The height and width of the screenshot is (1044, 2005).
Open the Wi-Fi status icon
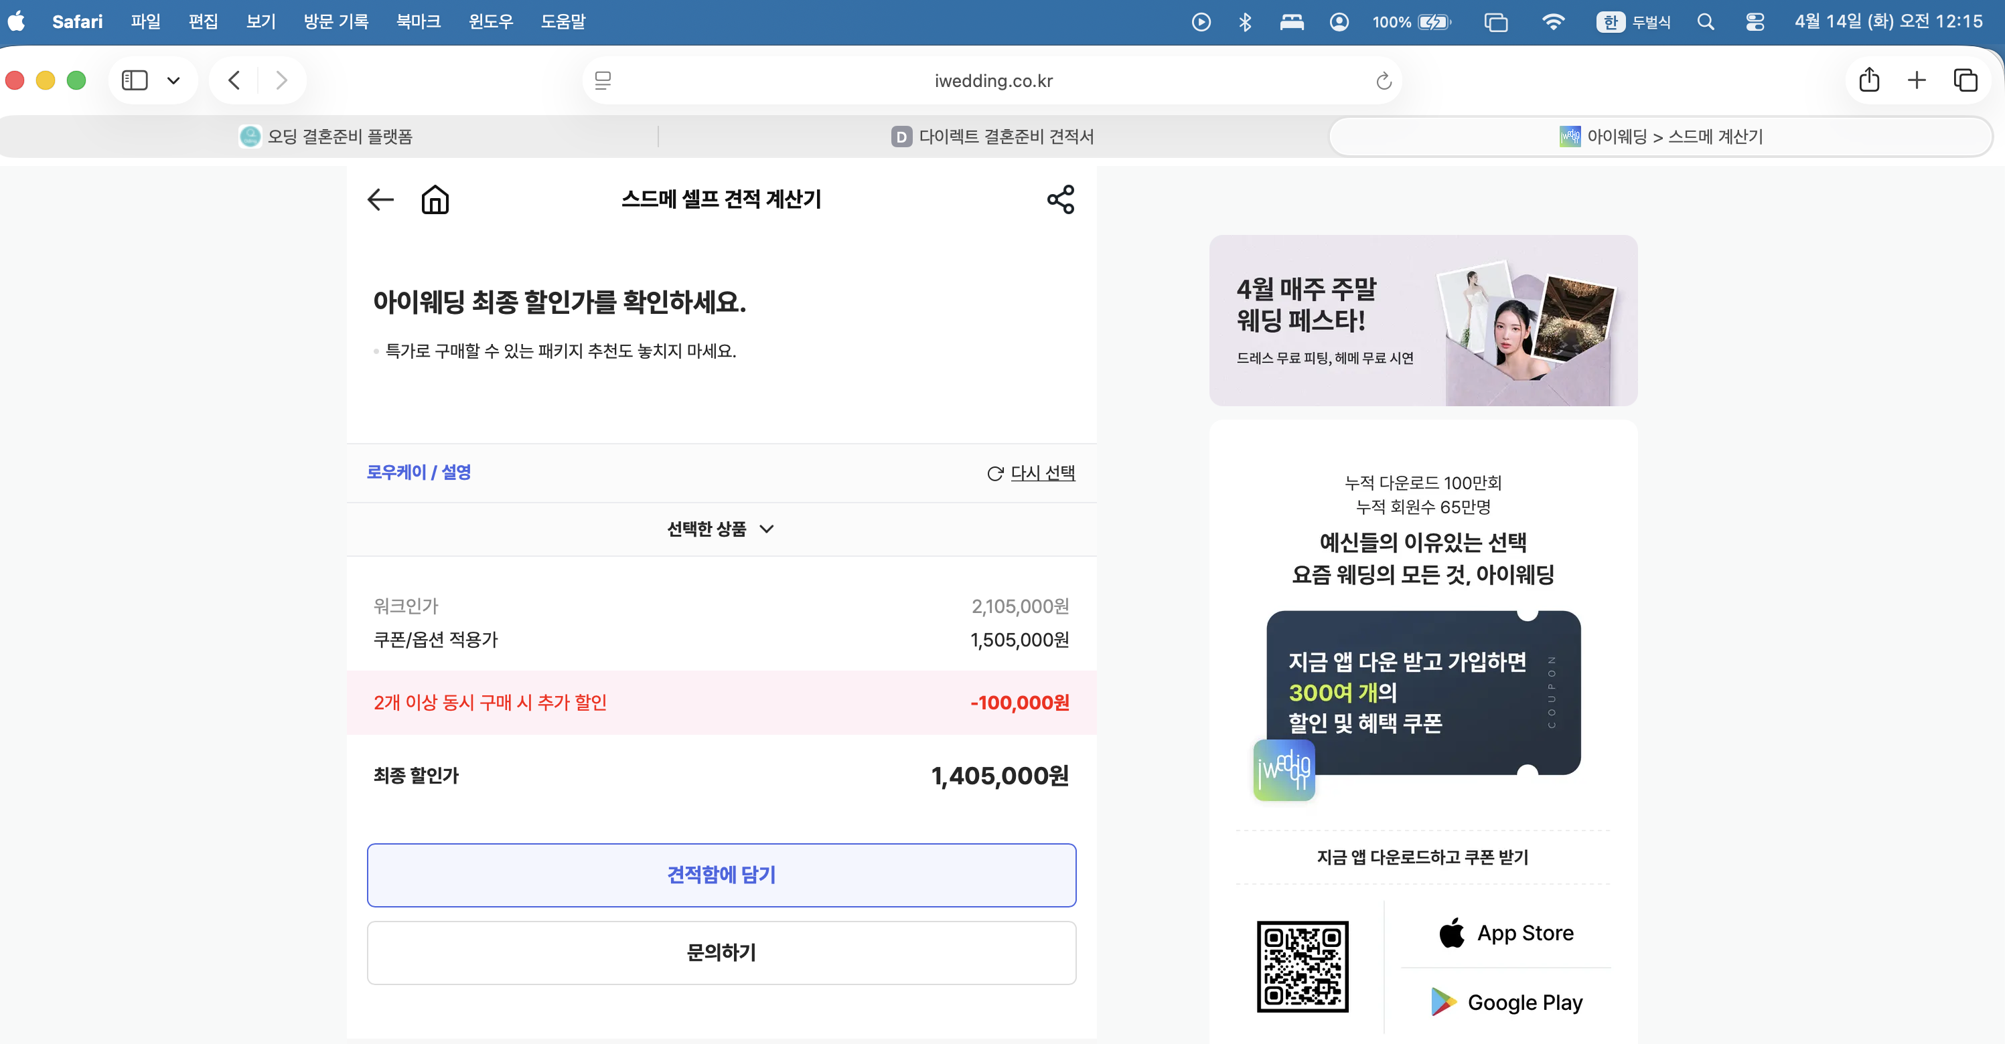(x=1554, y=21)
